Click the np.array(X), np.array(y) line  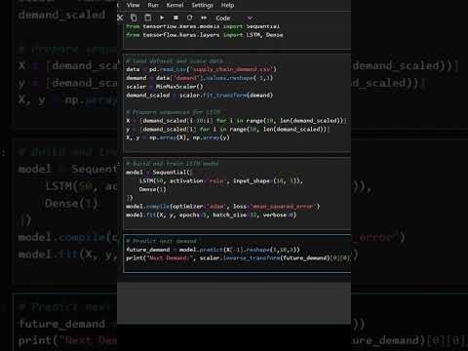tap(177, 137)
